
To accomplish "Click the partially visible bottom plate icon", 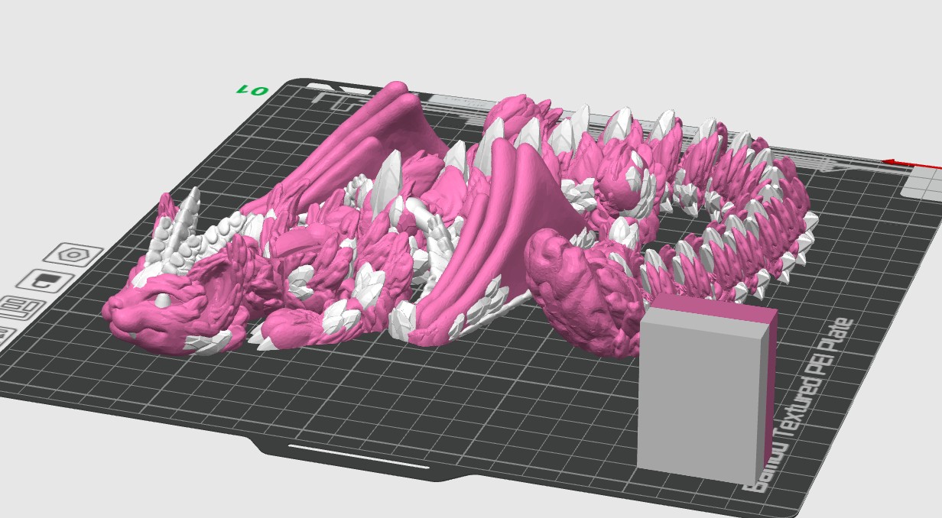I will coord(4,334).
